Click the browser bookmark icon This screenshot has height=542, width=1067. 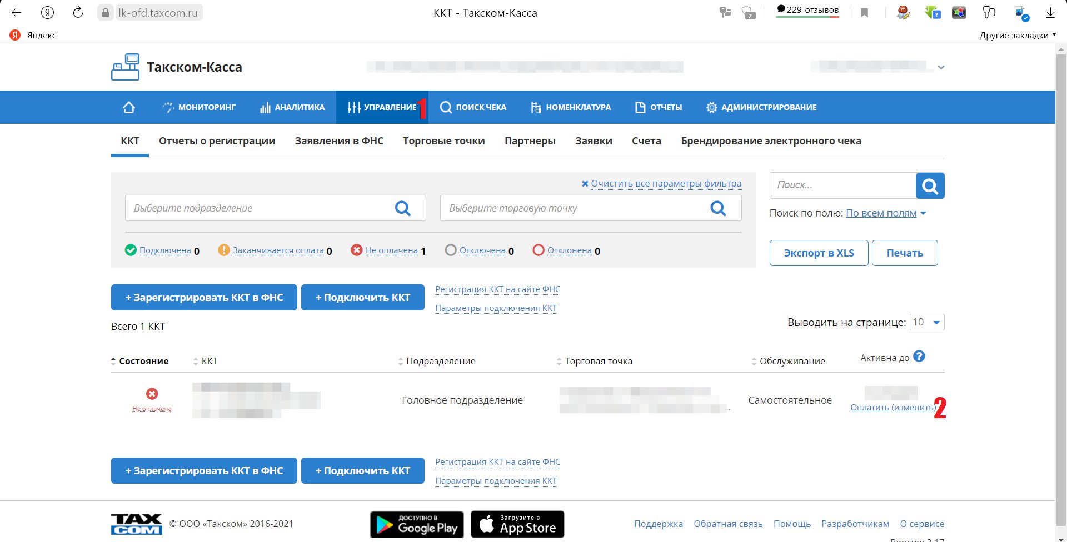[864, 13]
